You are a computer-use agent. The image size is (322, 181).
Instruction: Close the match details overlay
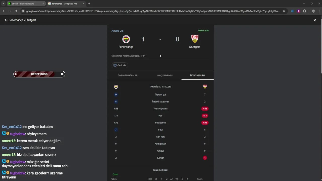click(x=314, y=20)
